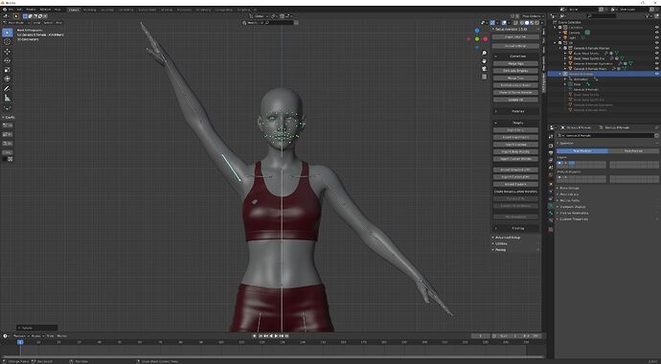Select the 3D Cursor tool
This screenshot has width=661, height=364.
click(7, 42)
